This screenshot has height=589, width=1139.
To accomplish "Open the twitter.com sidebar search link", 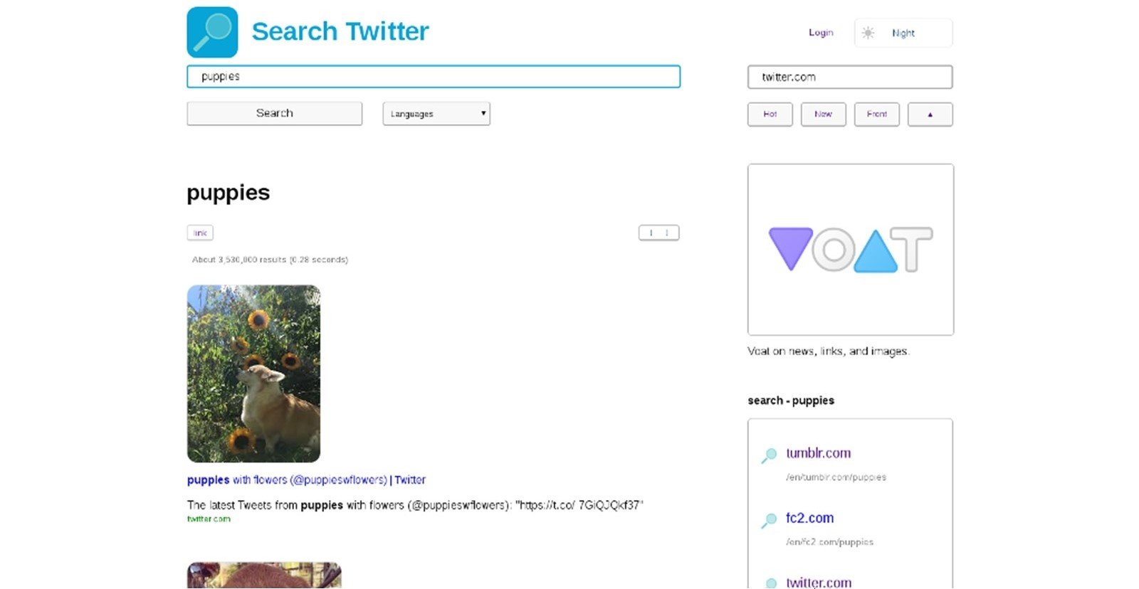I will [x=819, y=582].
